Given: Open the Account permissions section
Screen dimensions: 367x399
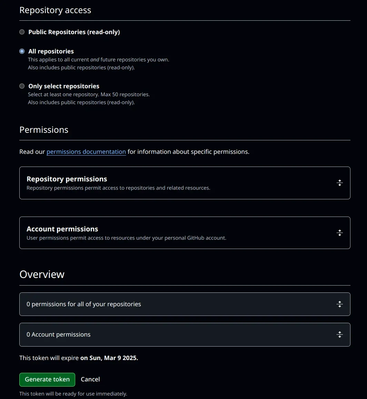Looking at the screenshot, I should [62, 229].
